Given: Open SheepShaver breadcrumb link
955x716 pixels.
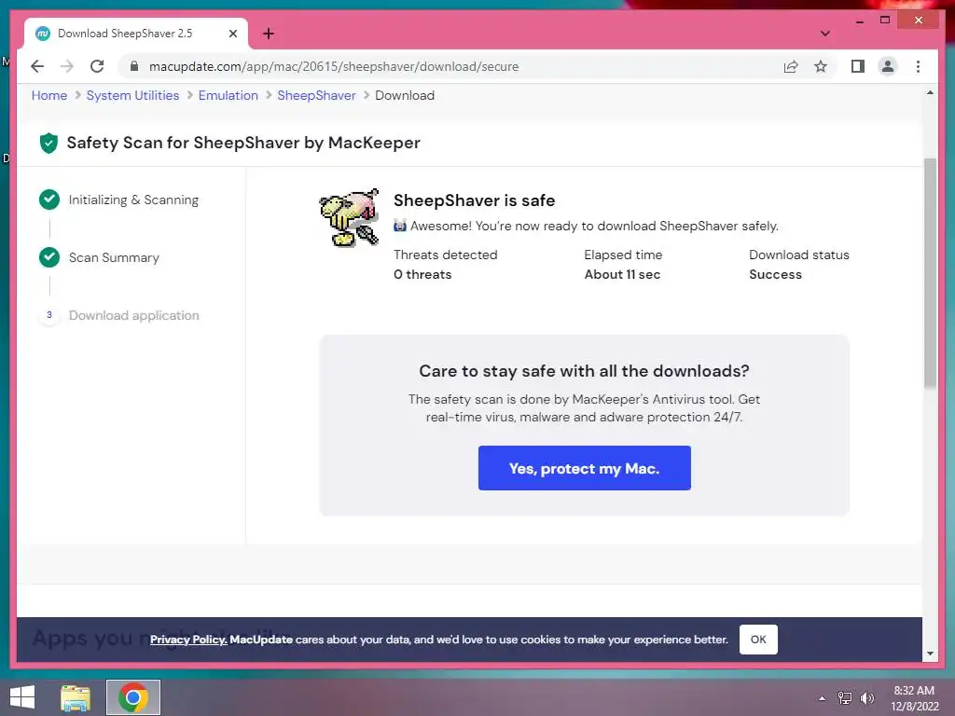Looking at the screenshot, I should tap(316, 96).
